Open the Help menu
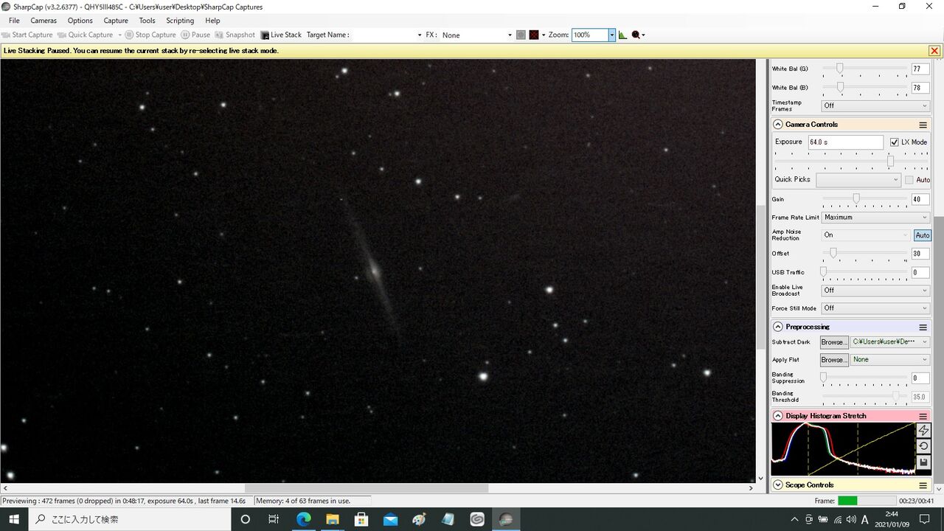The height and width of the screenshot is (531, 944). point(212,21)
